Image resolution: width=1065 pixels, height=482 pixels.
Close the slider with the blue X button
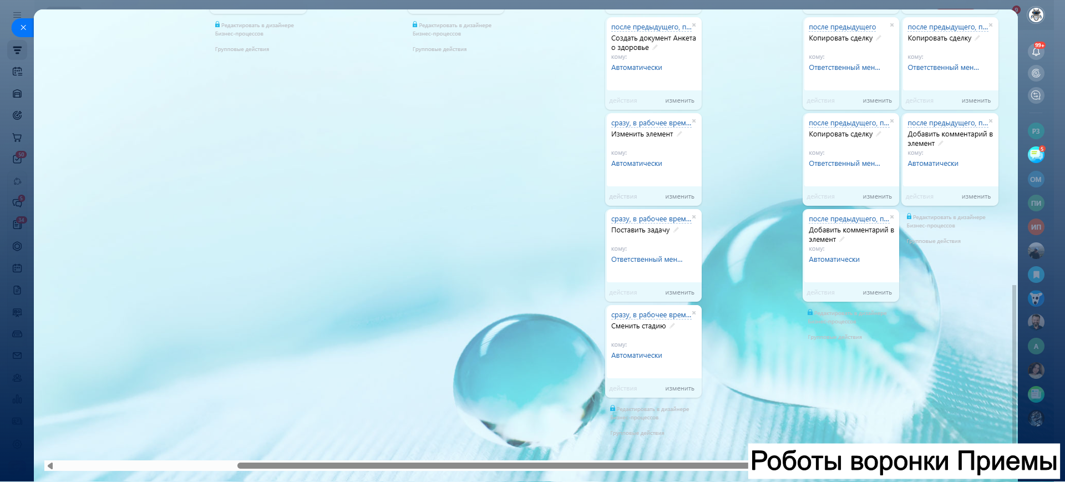[x=23, y=27]
